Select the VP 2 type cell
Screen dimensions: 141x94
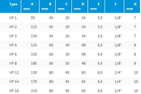pyautogui.click(x=13, y=27)
